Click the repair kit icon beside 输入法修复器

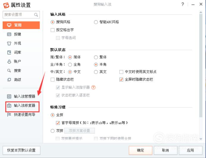[9, 106]
